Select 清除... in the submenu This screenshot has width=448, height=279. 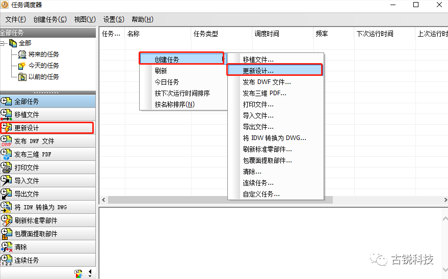point(276,172)
